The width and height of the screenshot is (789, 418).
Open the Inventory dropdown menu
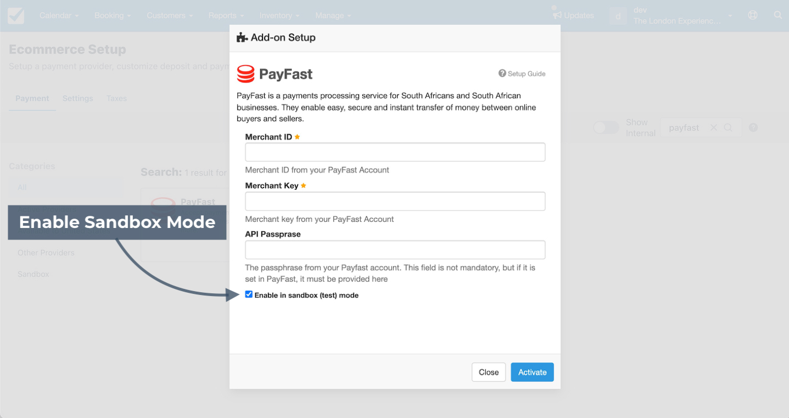(x=279, y=15)
